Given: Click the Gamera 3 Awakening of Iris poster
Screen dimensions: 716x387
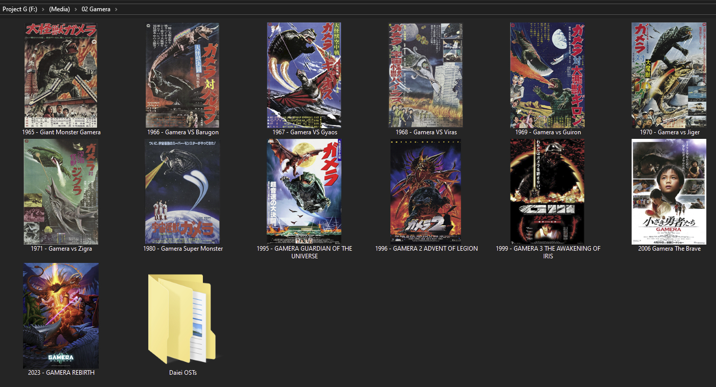Looking at the screenshot, I should (547, 191).
